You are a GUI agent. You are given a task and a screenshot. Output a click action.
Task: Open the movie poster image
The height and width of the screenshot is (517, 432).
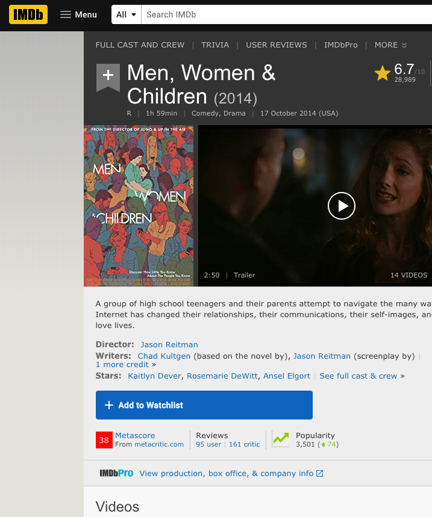click(139, 206)
